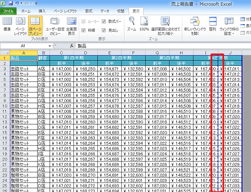Screen dimensions: 251x192
Task: Switch to the Page Layout (ページレイアウト) tab
Action: [65, 11]
